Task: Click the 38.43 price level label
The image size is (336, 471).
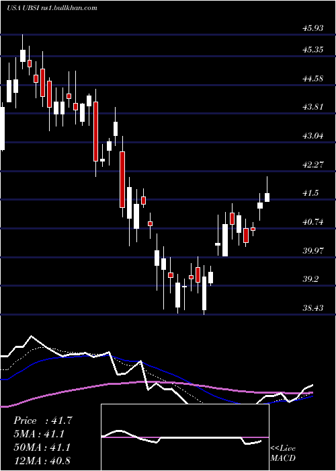Action: 313,308
